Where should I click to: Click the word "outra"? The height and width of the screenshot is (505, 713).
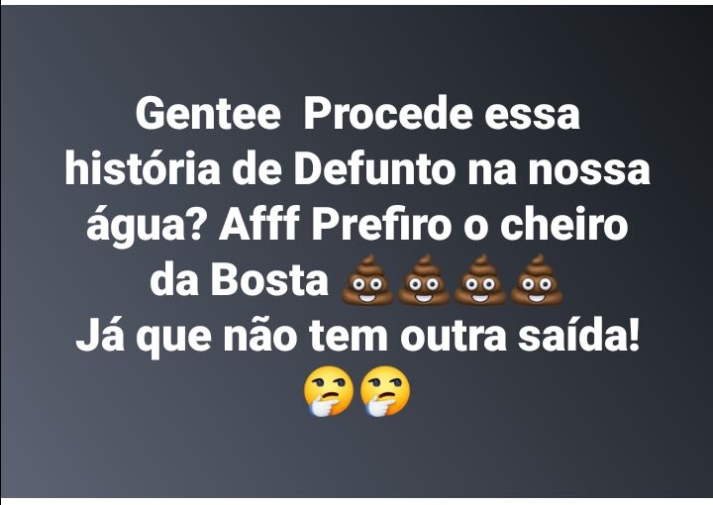coord(454,339)
